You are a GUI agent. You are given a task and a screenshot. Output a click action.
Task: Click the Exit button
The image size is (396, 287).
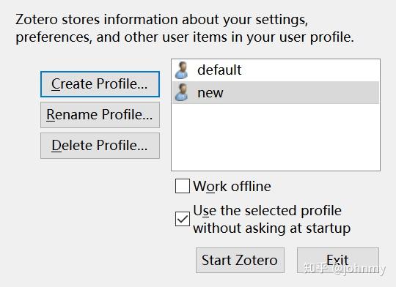[x=338, y=260]
